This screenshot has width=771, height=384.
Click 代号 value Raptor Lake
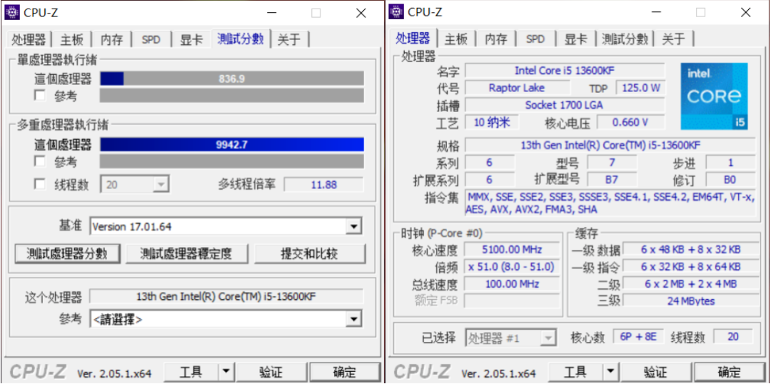point(518,88)
